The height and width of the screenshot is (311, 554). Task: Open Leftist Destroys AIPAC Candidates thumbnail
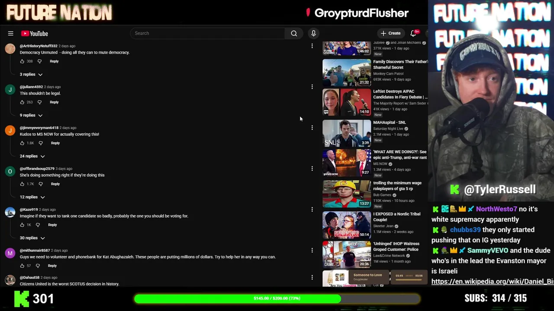[347, 102]
